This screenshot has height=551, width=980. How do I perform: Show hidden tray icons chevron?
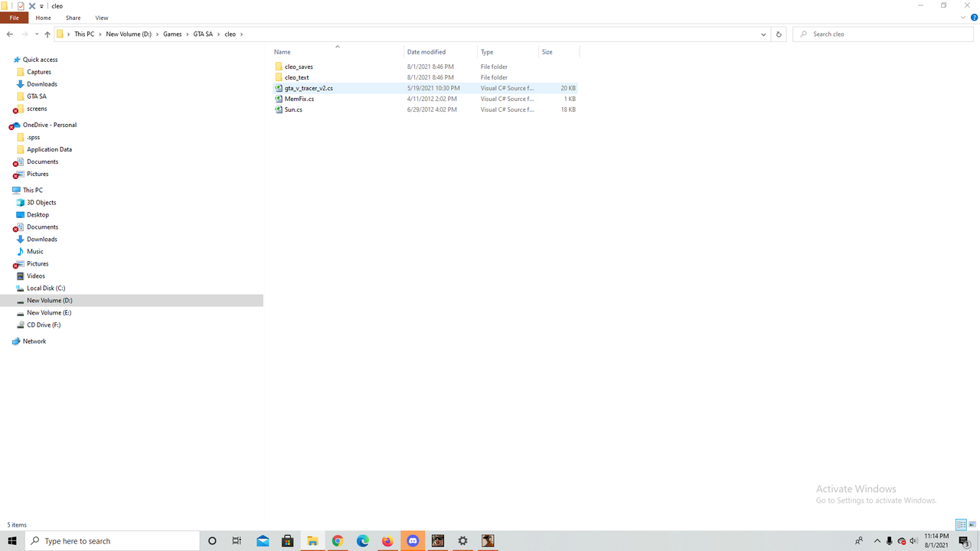coord(877,541)
